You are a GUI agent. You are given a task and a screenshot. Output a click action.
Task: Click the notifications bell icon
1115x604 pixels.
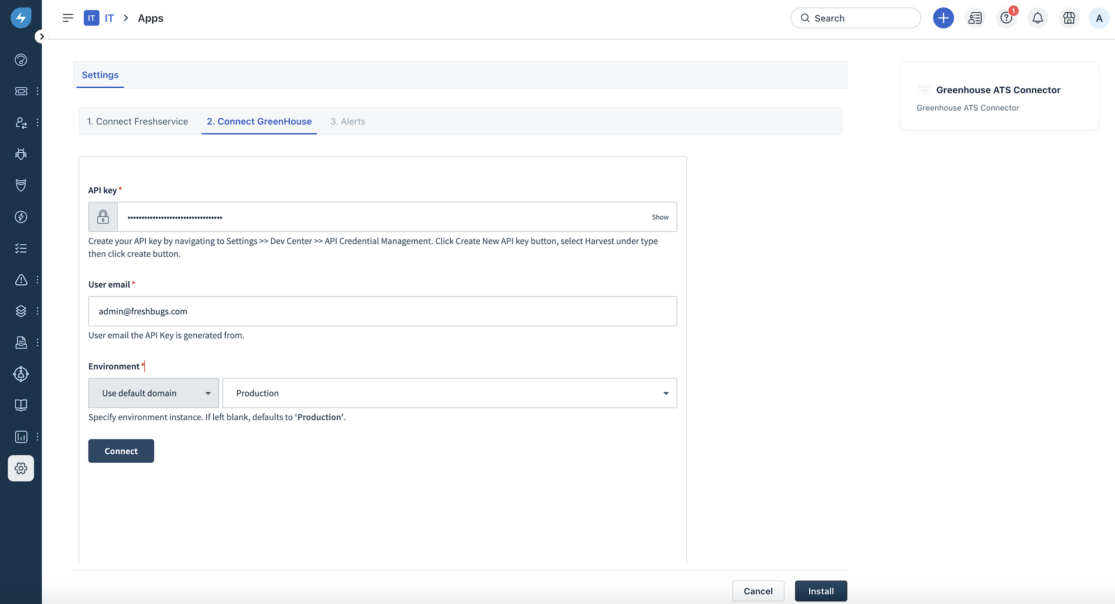(1038, 18)
